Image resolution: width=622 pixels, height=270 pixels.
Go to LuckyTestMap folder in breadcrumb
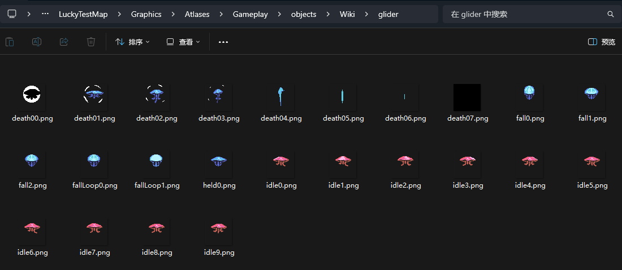83,14
